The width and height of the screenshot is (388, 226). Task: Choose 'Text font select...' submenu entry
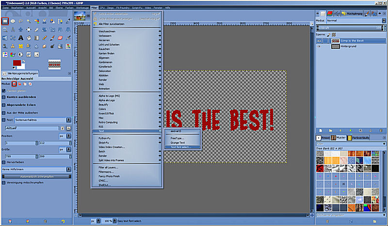pos(182,147)
